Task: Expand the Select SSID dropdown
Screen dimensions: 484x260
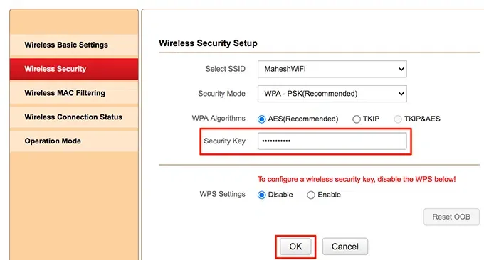Action: click(332, 69)
